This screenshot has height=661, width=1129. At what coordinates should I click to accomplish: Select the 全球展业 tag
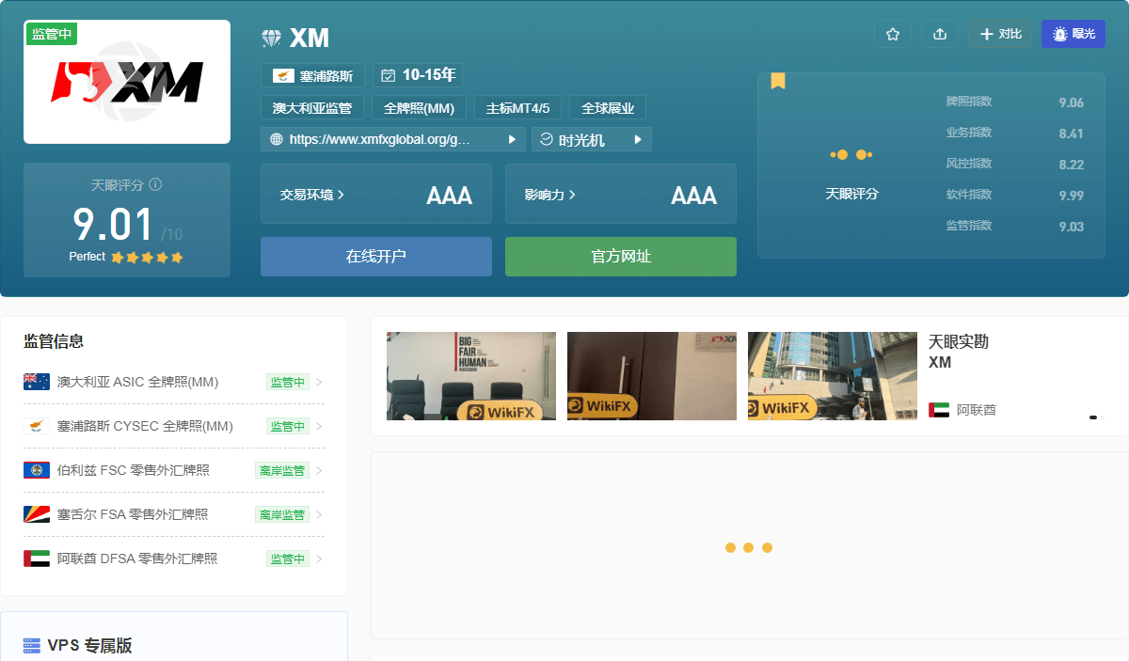click(608, 108)
